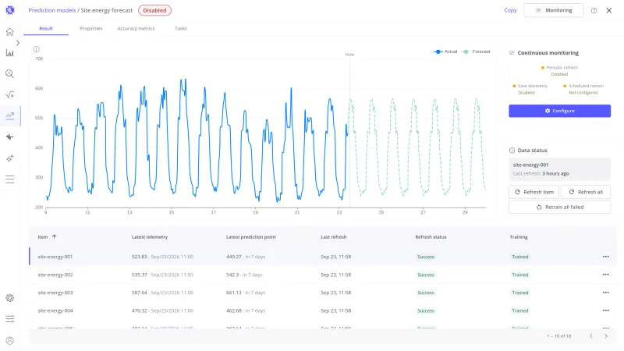Image resolution: width=624 pixels, height=351 pixels.
Task: Click the Refresh status column header
Action: click(x=431, y=237)
